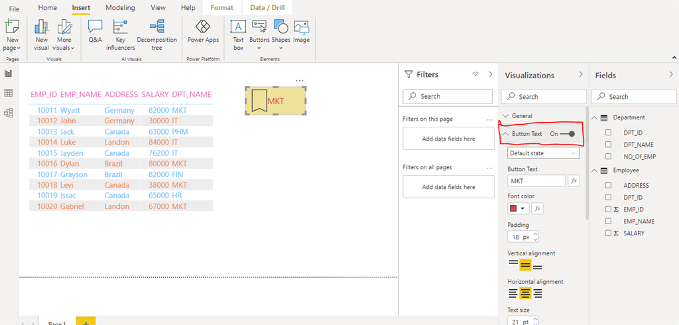Toggle Filters pane visibility eye icon
The height and width of the screenshot is (325, 679).
point(475,74)
